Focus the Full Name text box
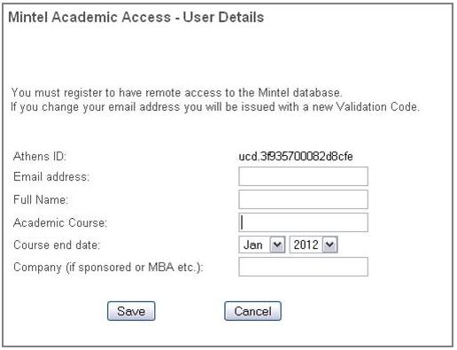Image resolution: width=457 pixels, height=350 pixels. (303, 199)
